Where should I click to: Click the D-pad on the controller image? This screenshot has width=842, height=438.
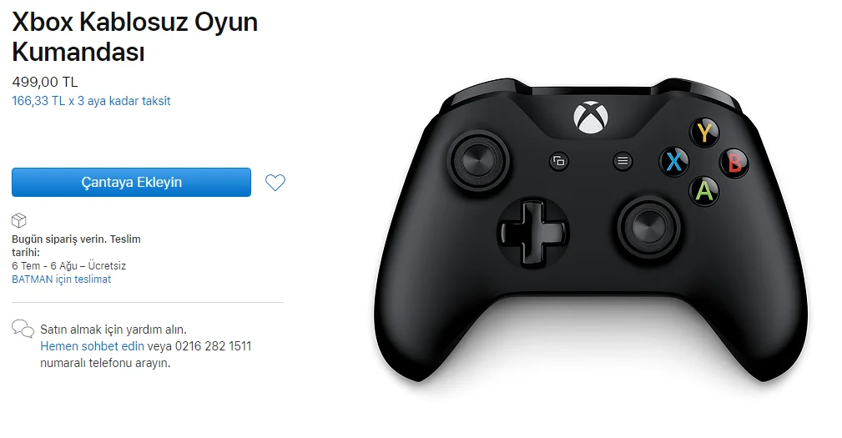532,233
